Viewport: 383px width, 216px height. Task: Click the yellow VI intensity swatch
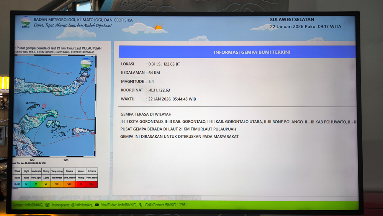tap(46, 184)
